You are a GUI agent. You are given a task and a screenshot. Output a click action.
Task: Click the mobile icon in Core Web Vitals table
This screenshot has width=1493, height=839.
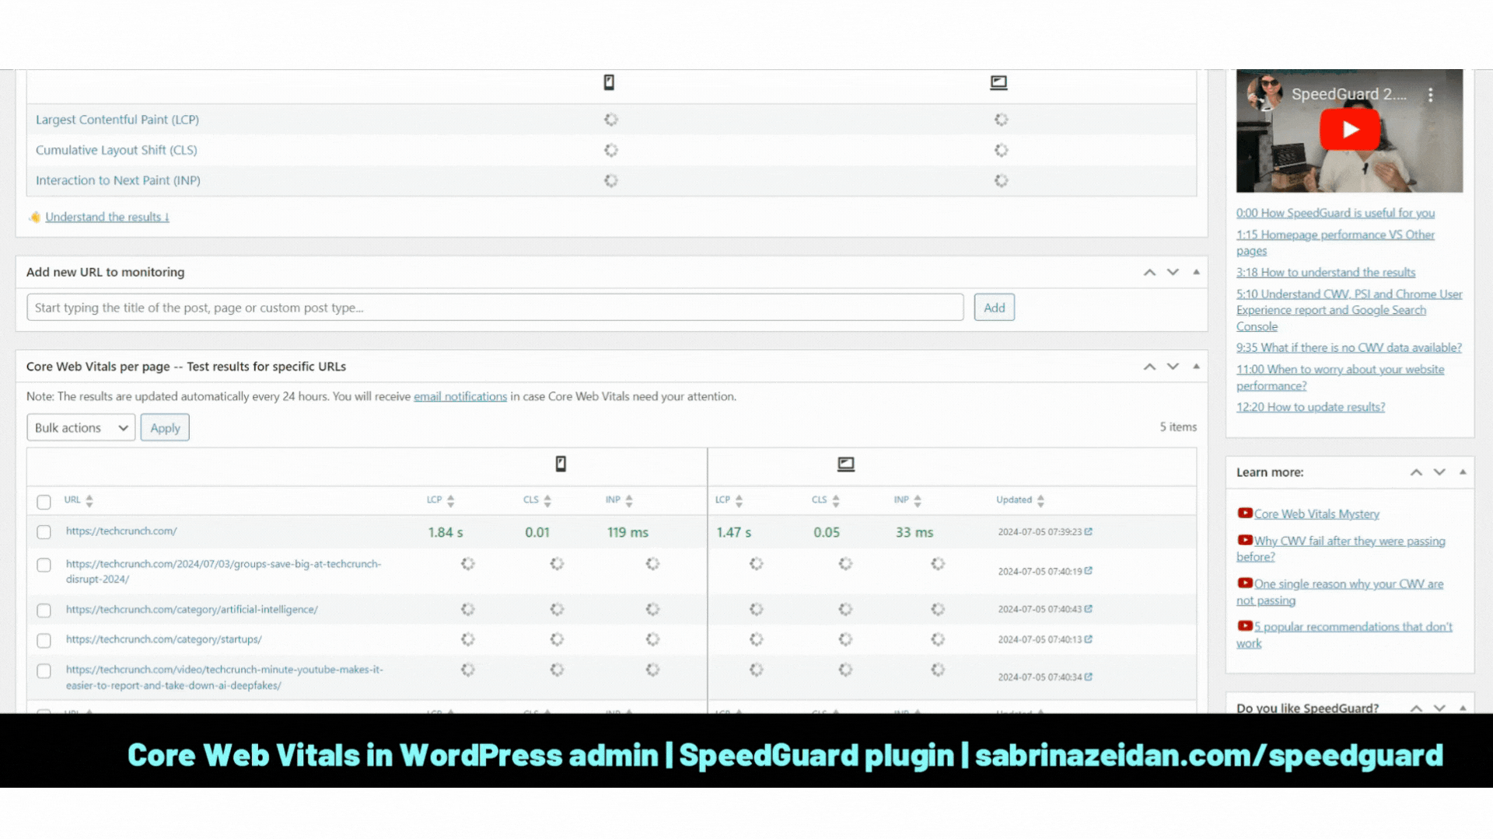pos(561,464)
